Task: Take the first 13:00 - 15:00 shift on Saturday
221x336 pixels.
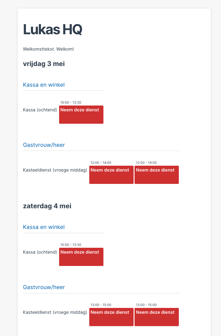Action: point(111,317)
